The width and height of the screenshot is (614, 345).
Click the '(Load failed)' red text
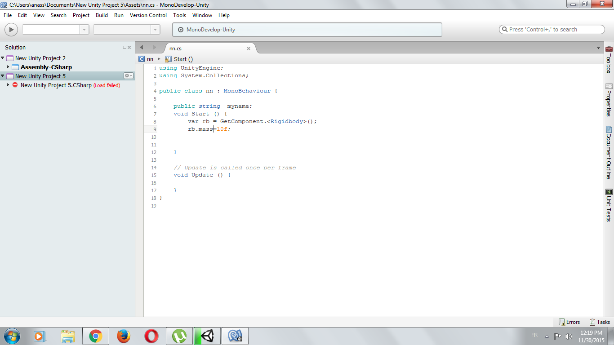[107, 85]
